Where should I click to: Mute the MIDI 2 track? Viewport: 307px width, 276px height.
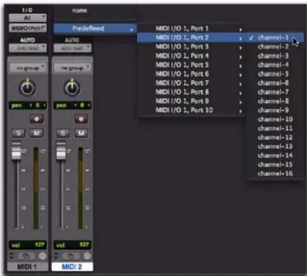coord(81,133)
